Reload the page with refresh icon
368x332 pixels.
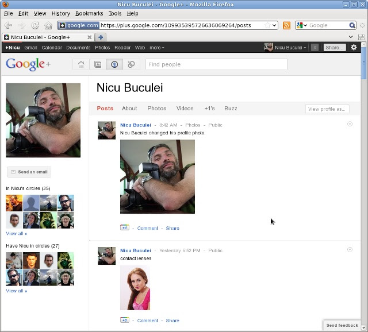coord(35,25)
